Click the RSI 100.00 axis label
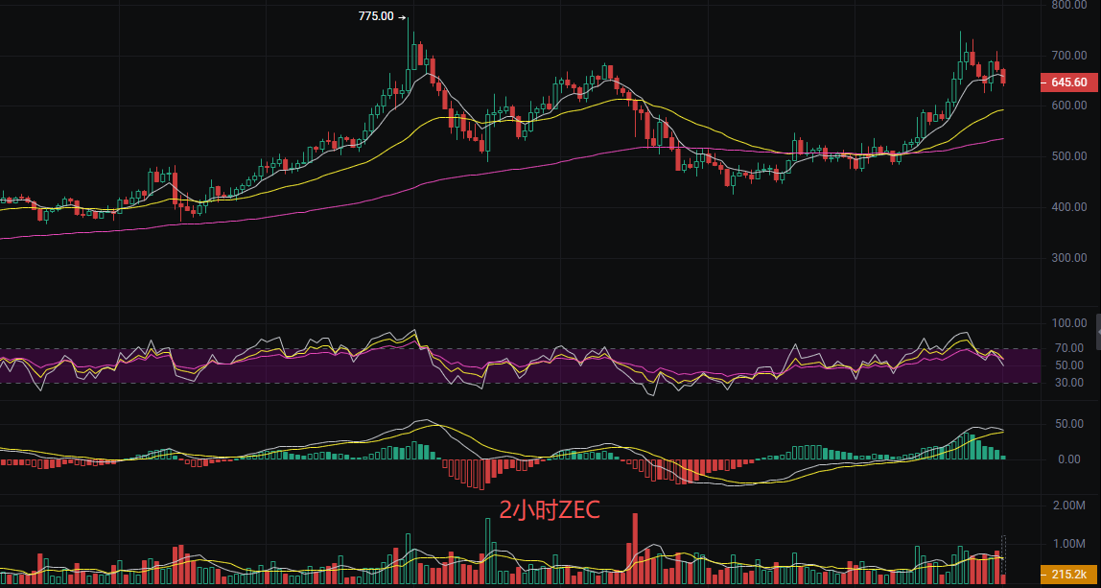Viewport: 1101px width, 588px height. pos(1068,324)
